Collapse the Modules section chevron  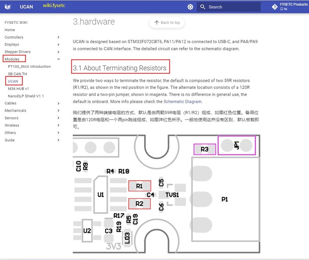pyautogui.click(x=58, y=59)
